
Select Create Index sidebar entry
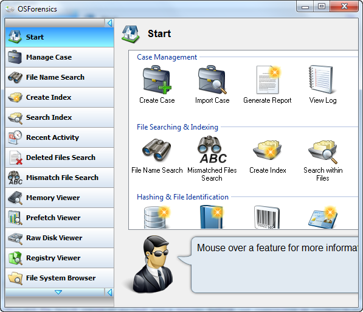click(60, 97)
